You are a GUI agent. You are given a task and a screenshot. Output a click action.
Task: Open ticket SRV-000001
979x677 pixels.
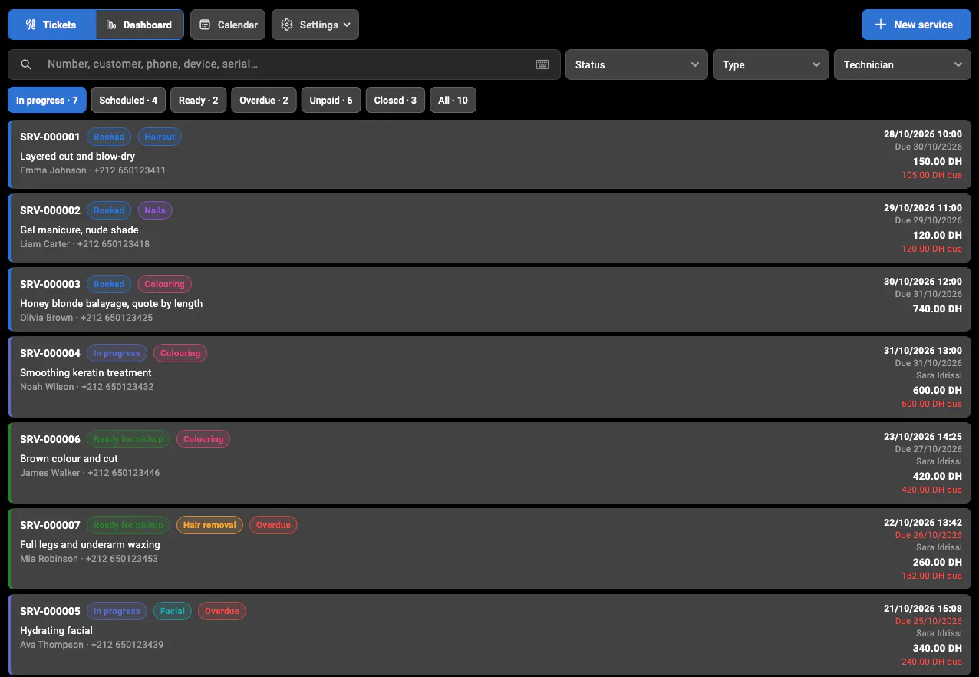(489, 154)
